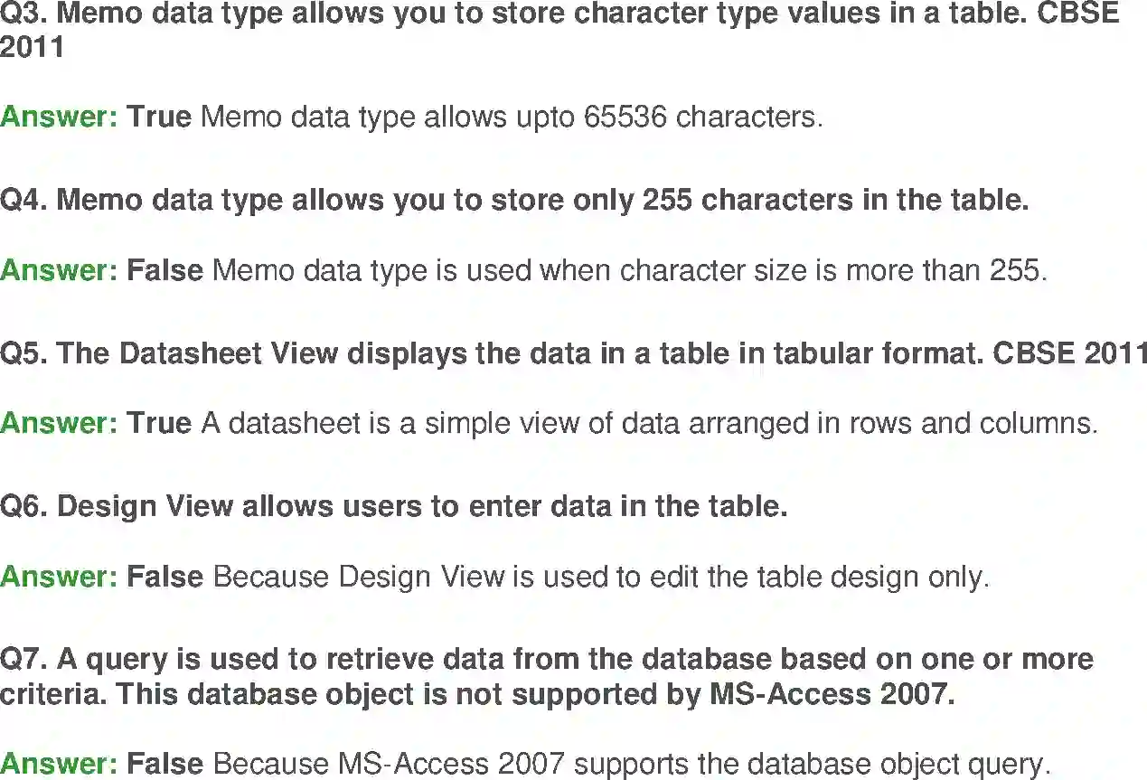Click False in the Q7 answer

[165, 765]
